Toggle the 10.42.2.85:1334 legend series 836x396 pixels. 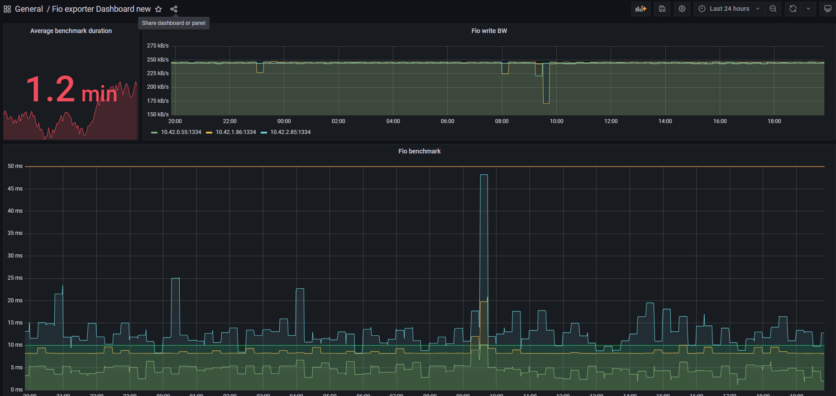(291, 132)
